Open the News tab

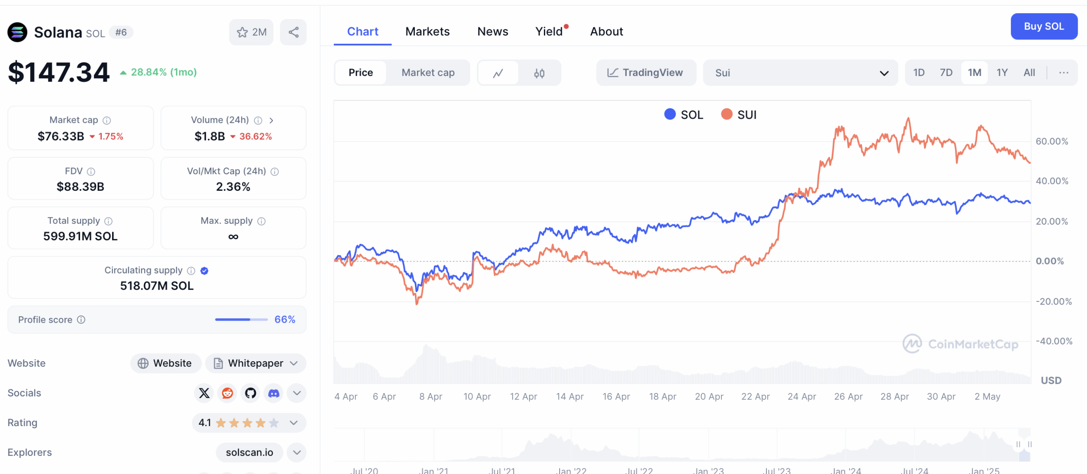(493, 31)
